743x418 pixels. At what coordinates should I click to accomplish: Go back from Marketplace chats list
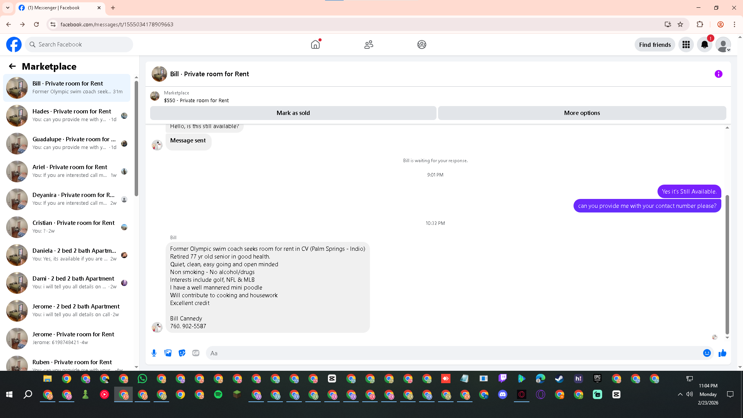[12, 67]
